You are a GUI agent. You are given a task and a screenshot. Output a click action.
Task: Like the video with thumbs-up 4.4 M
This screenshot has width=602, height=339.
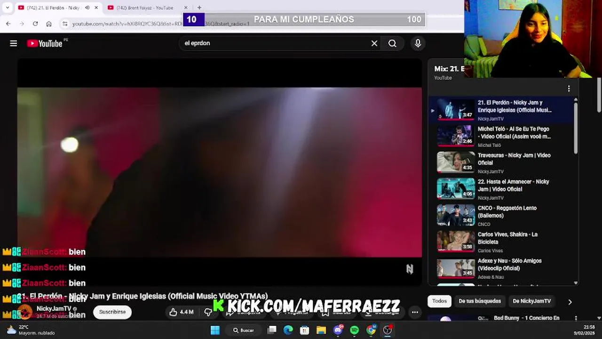(x=182, y=312)
